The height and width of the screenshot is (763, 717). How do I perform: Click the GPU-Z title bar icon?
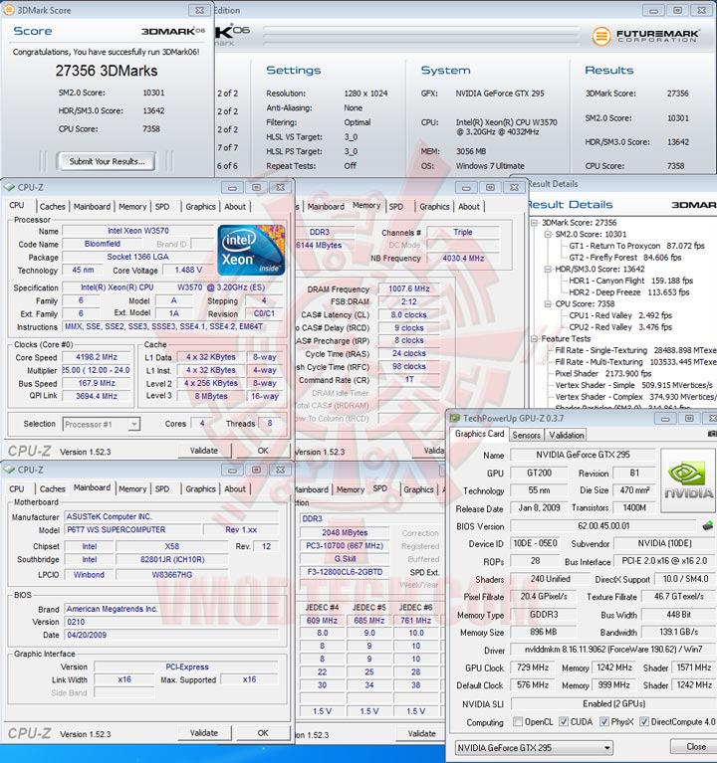point(455,418)
